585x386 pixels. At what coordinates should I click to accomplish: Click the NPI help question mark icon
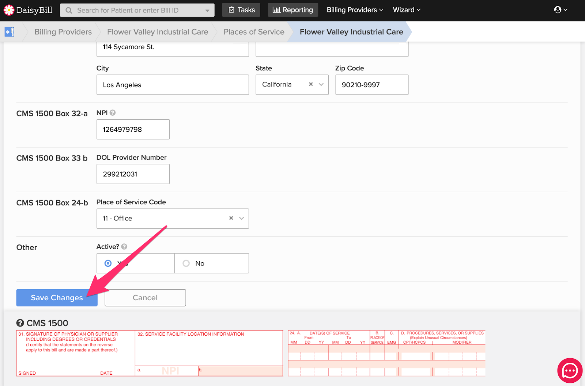coord(113,113)
